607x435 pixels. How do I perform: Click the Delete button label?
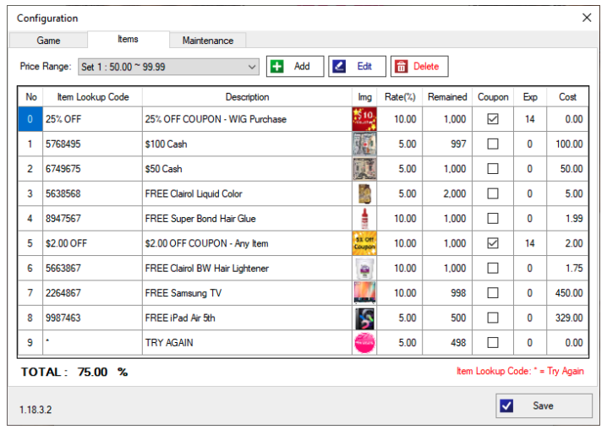[x=426, y=67]
